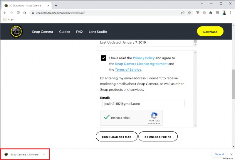
Task: Open the reCAPTCHA Terms link
Action: coord(157,123)
